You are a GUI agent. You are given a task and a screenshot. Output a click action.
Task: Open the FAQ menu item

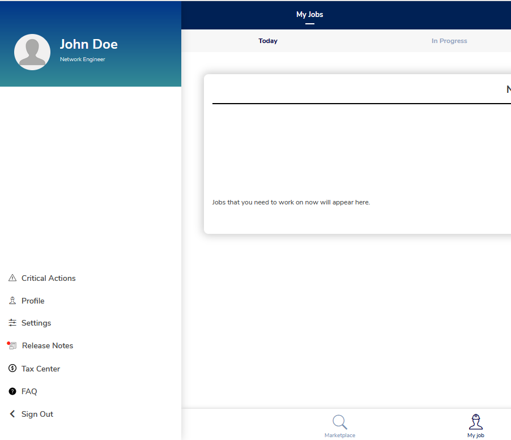29,391
